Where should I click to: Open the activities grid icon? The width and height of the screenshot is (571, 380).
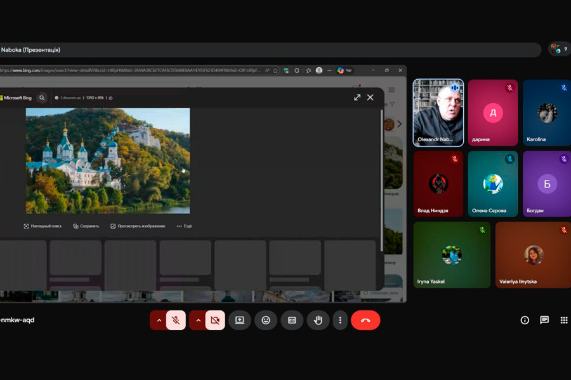tap(563, 320)
